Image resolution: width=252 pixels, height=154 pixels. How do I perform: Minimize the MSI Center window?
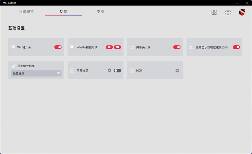click(x=237, y=3)
